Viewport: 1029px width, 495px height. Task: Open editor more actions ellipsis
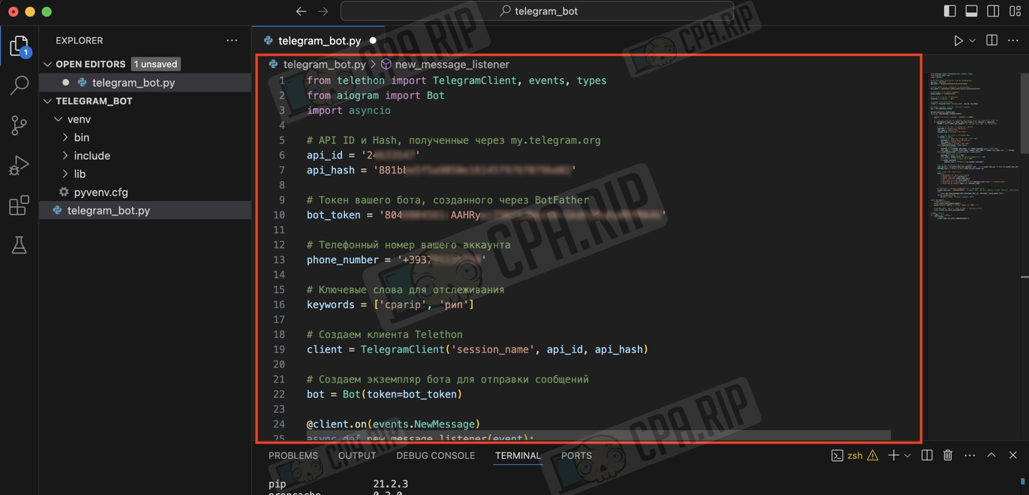[x=1013, y=40]
